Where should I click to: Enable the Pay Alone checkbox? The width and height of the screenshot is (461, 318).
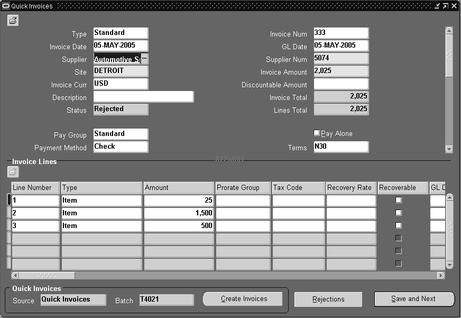point(316,133)
